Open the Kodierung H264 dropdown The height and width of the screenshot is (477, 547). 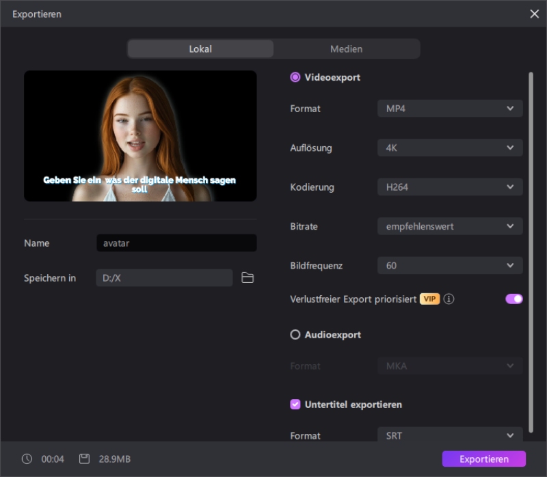450,187
